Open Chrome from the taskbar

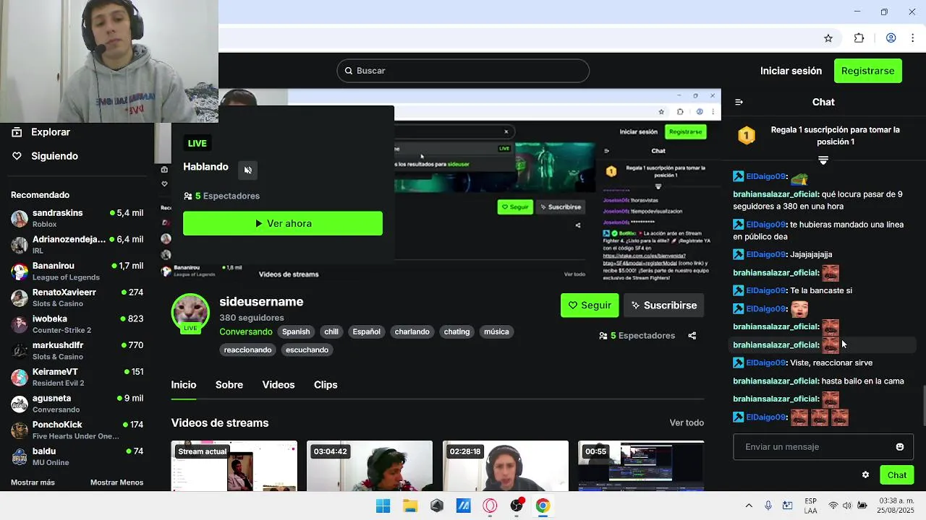click(543, 506)
